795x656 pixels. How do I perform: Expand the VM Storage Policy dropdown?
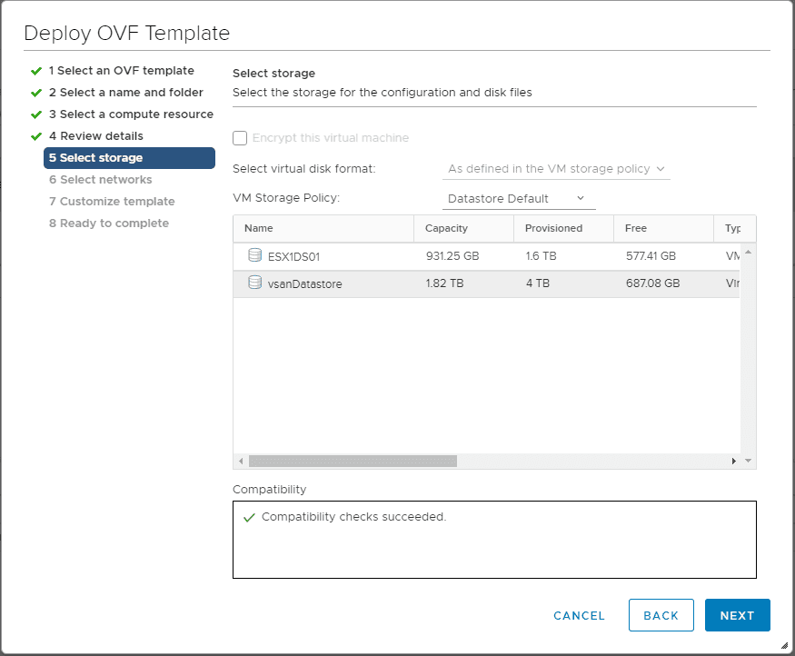click(516, 198)
